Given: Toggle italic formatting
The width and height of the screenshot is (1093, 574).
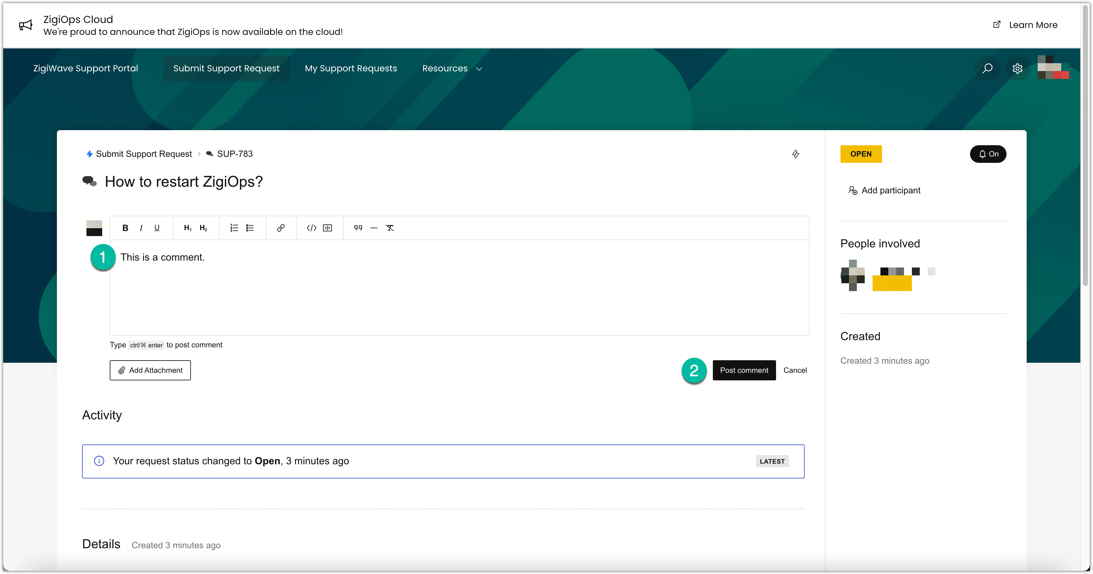Looking at the screenshot, I should [x=141, y=228].
